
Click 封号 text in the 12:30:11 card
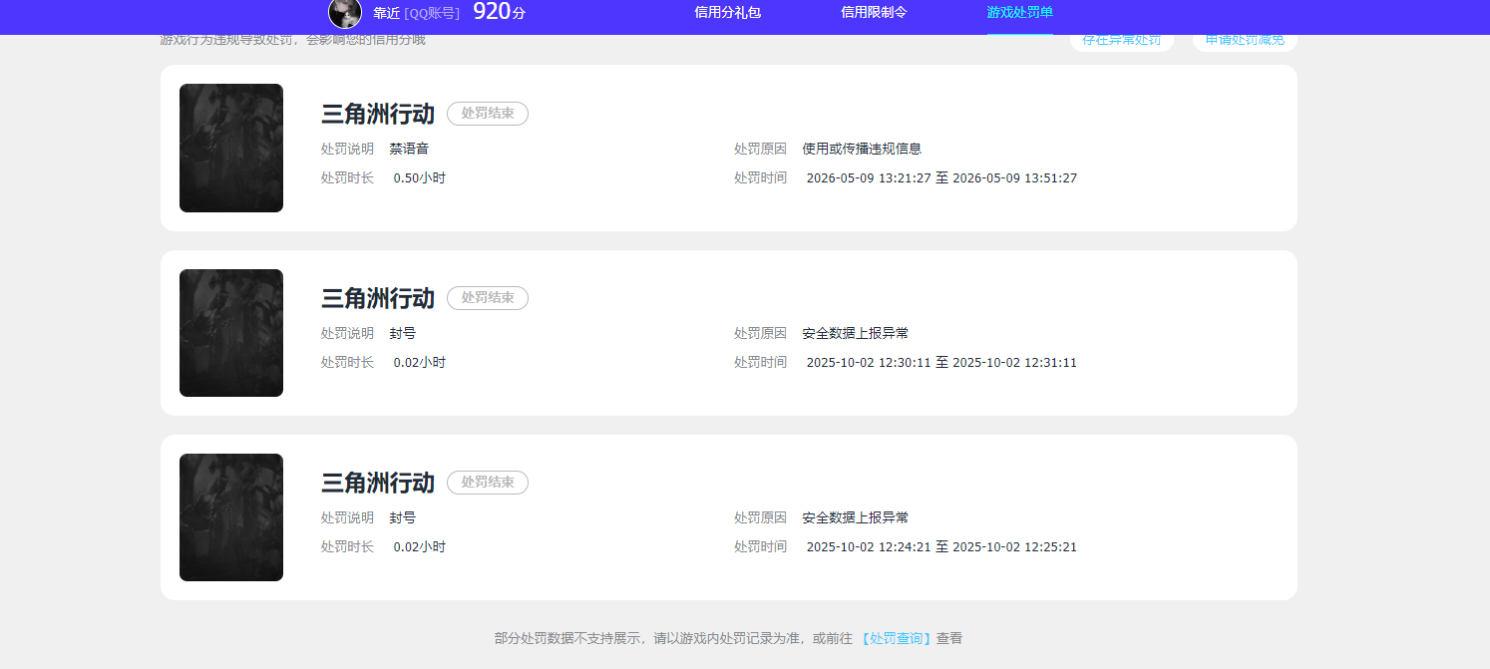403,333
